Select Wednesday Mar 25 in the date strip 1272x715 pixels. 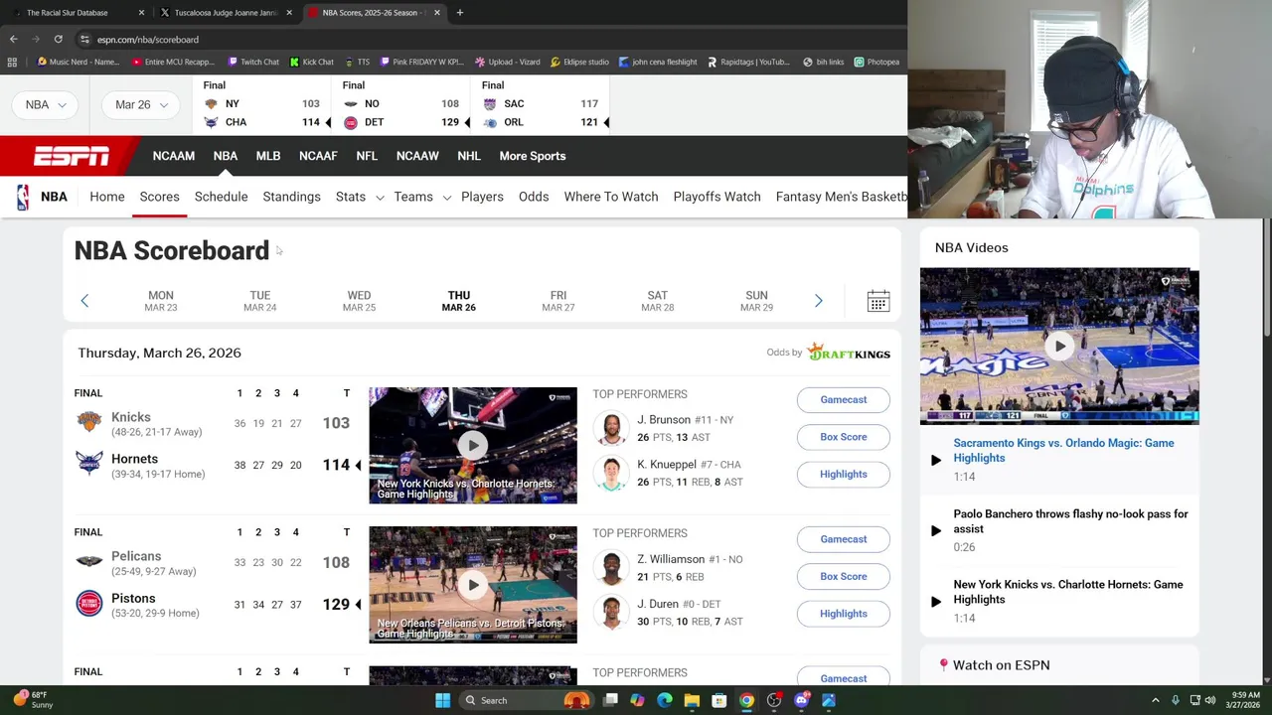(359, 301)
